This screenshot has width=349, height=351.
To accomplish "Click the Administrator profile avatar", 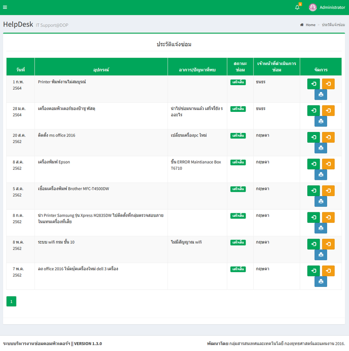I will tap(313, 7).
